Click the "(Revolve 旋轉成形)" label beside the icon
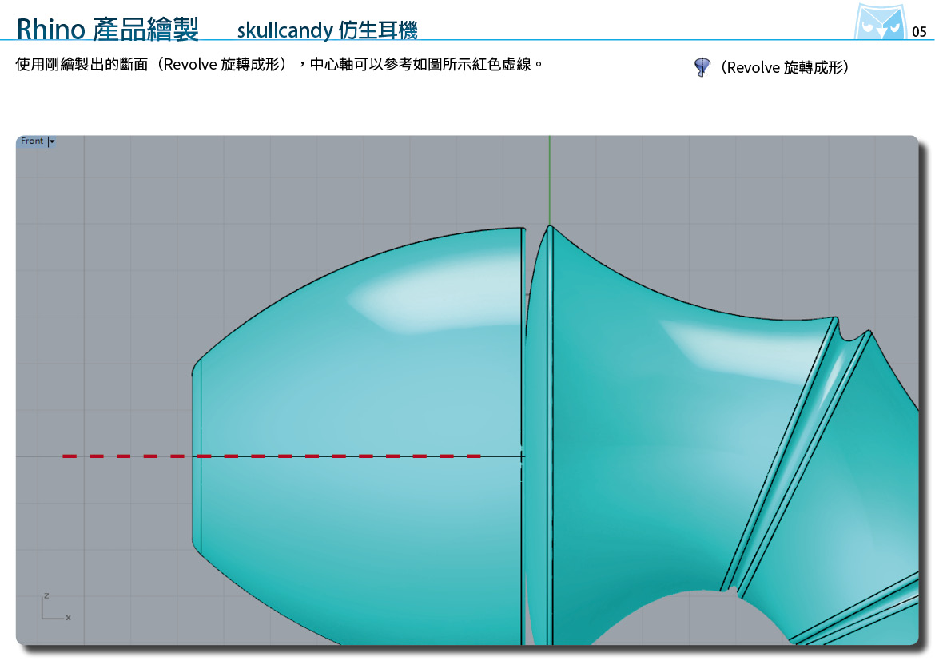This screenshot has width=935, height=661. [785, 67]
